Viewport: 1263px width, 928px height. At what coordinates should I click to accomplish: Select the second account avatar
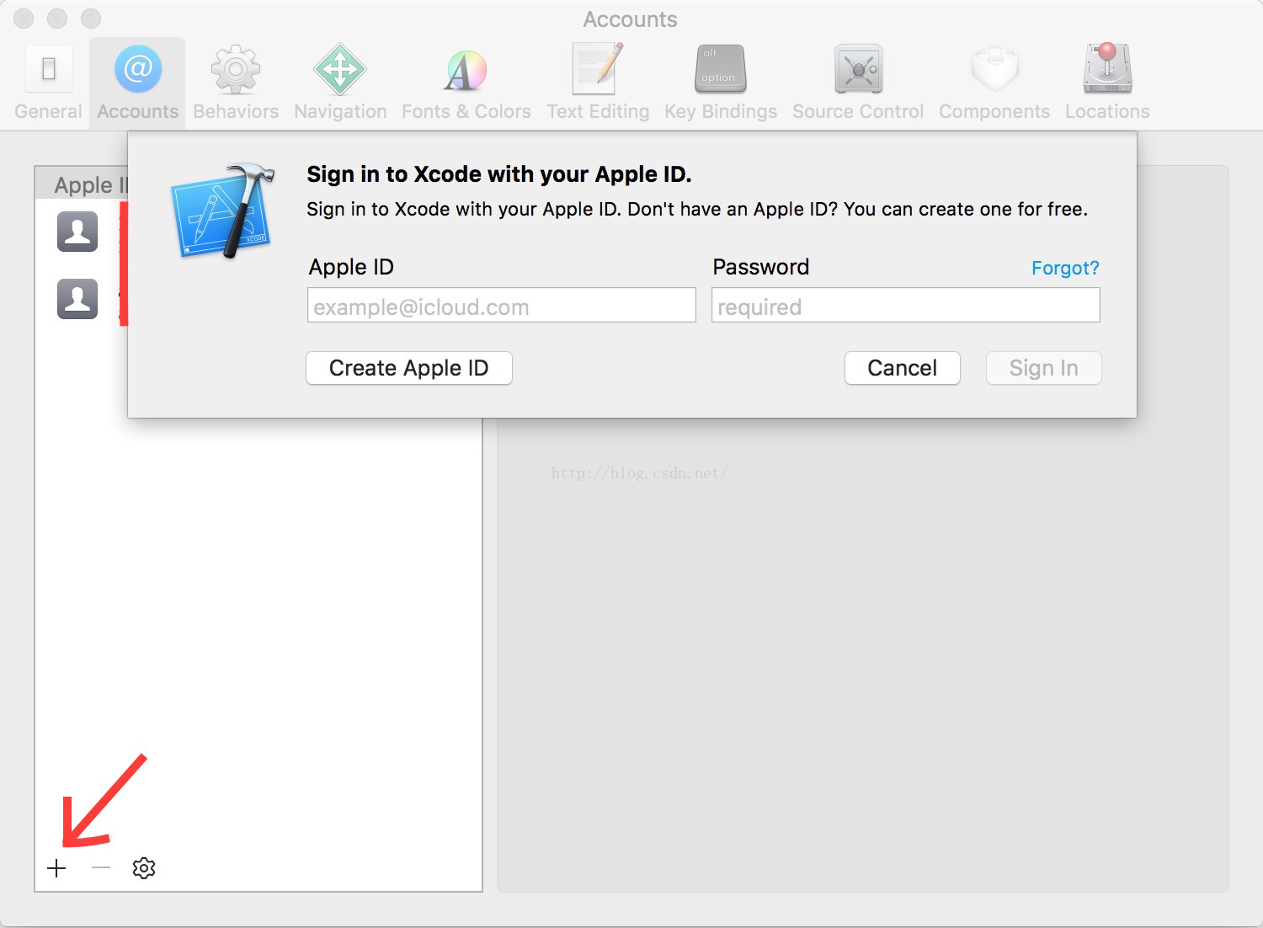(77, 299)
